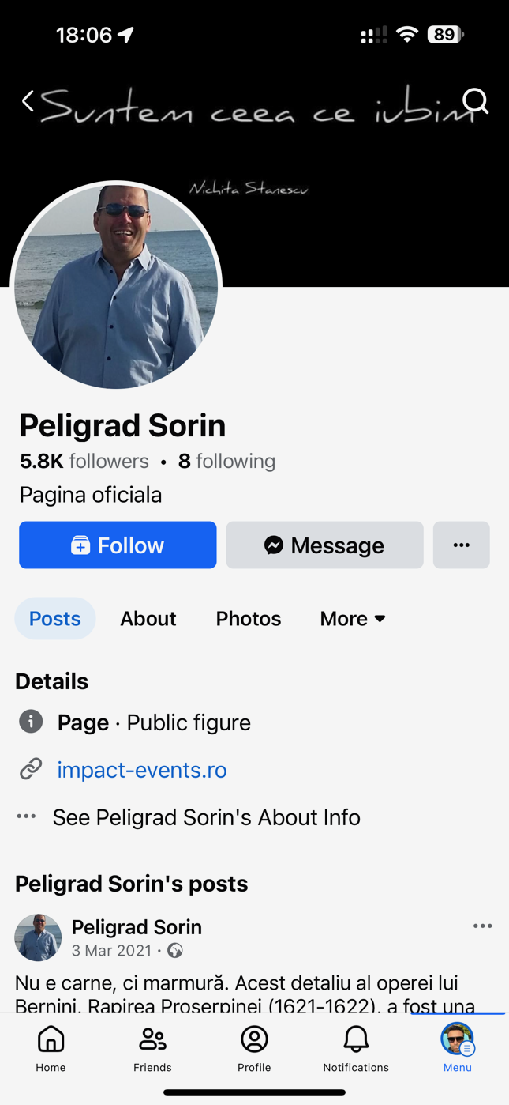View the large profile picture
Viewport: 509px width, 1105px height.
click(x=116, y=285)
